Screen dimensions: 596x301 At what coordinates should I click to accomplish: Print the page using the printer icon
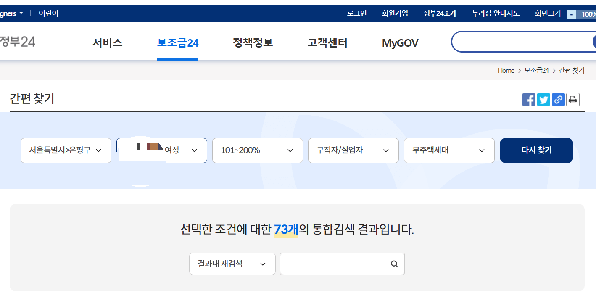572,99
